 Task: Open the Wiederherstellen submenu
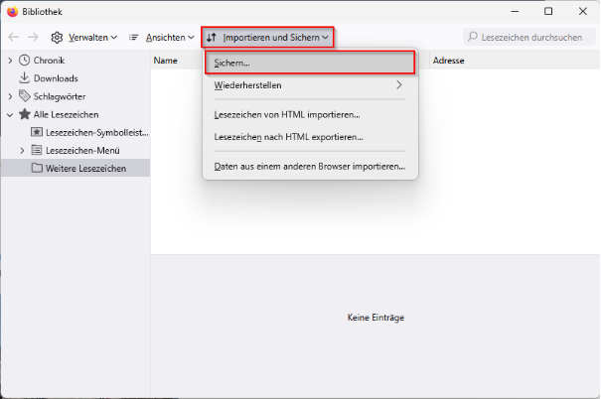310,85
